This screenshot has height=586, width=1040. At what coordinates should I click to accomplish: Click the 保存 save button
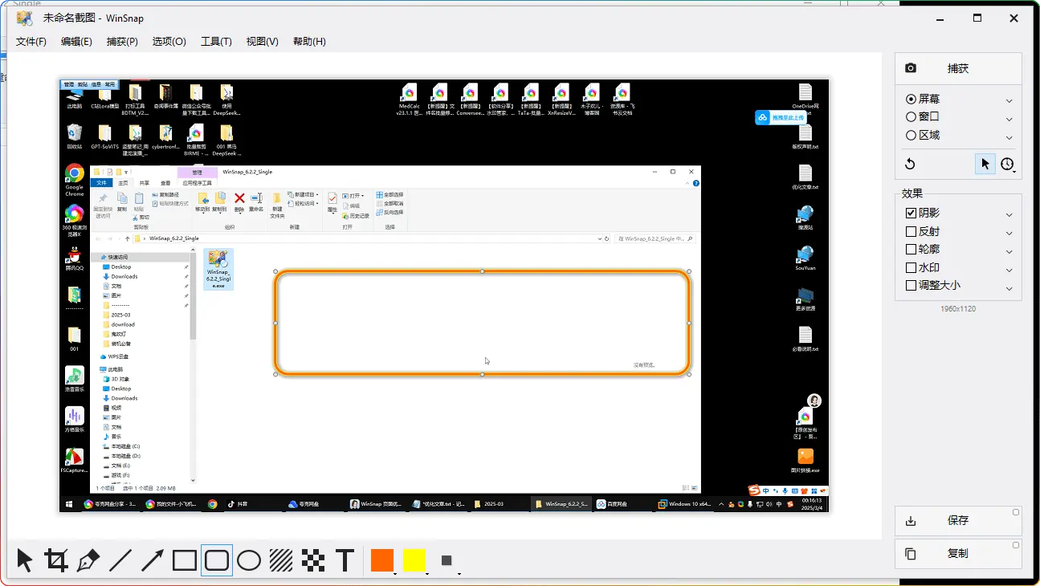(x=957, y=521)
